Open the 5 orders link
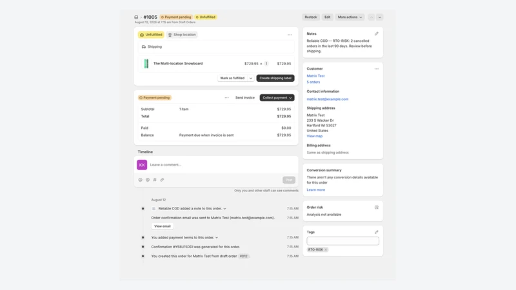Viewport: 516px width, 290px height. point(313,82)
